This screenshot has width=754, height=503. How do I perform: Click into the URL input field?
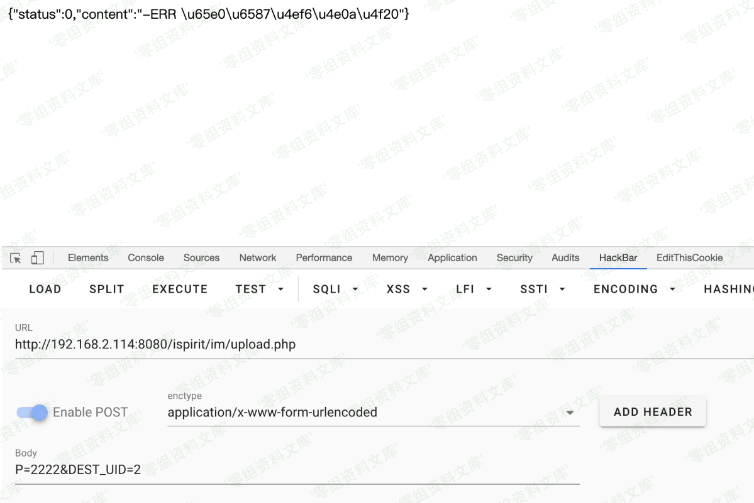tap(377, 344)
